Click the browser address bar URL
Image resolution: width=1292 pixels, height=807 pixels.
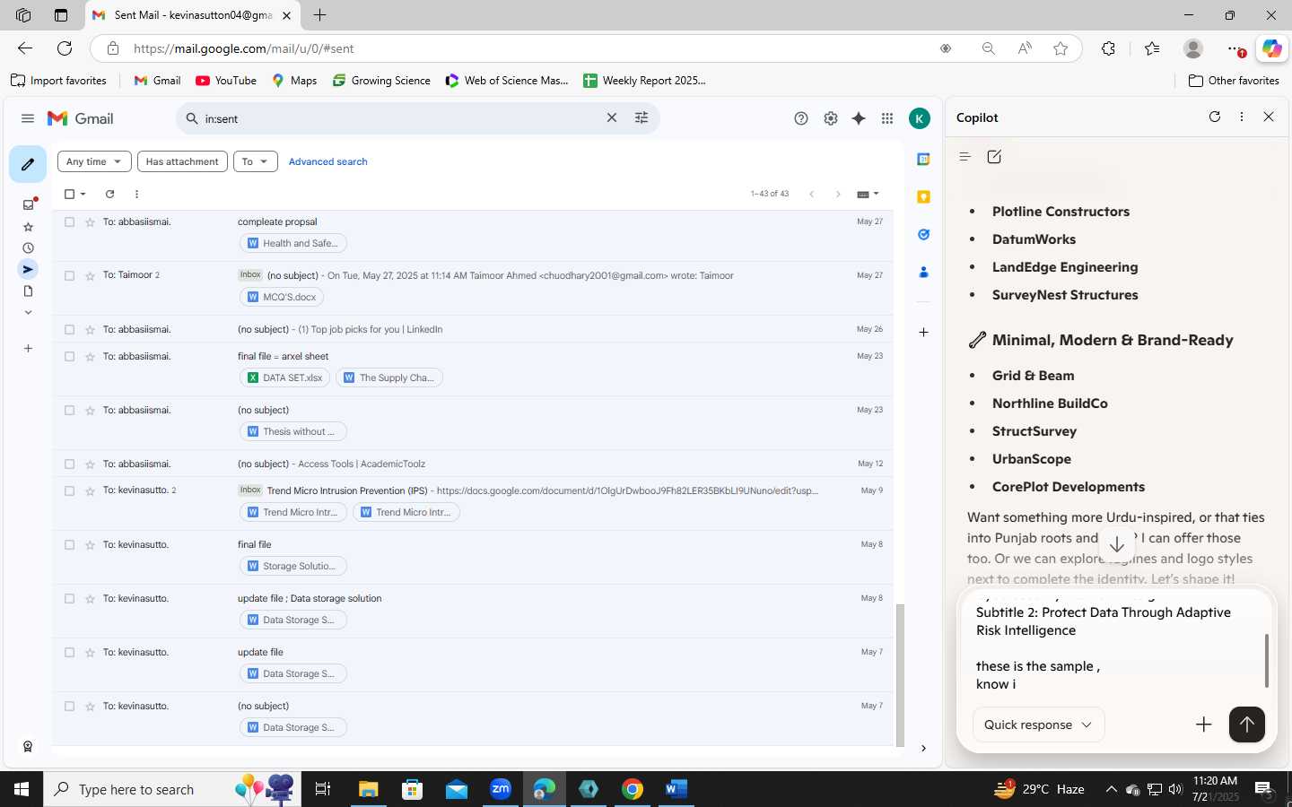[x=243, y=48]
